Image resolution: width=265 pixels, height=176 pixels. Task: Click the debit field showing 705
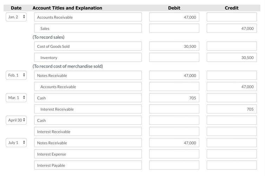174,98
